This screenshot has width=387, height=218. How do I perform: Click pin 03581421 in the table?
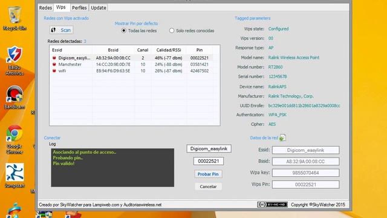click(200, 64)
